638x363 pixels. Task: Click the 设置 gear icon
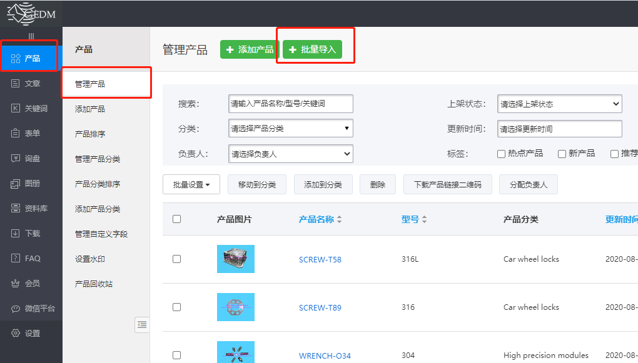pos(16,334)
